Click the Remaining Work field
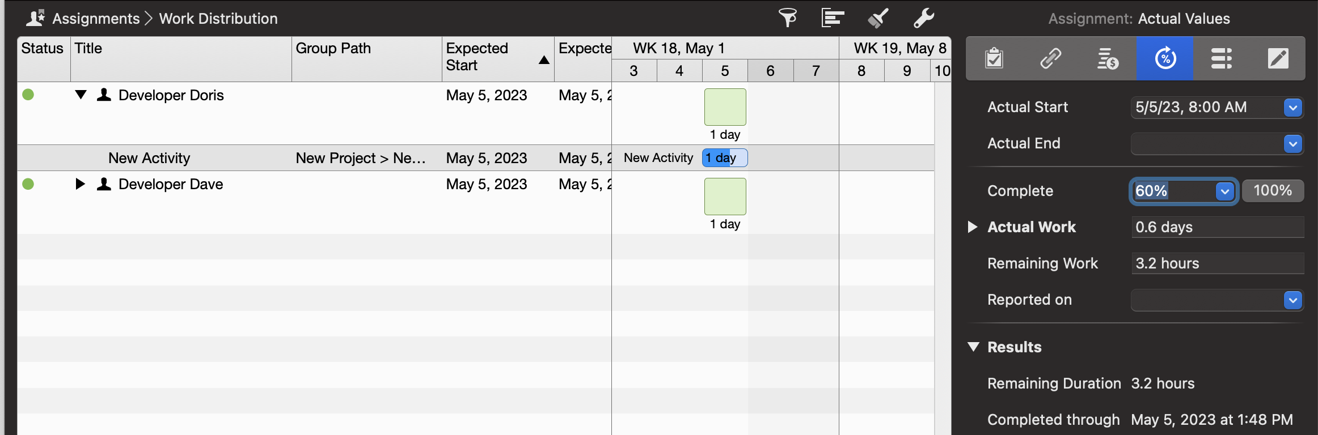This screenshot has width=1318, height=435. tap(1217, 263)
